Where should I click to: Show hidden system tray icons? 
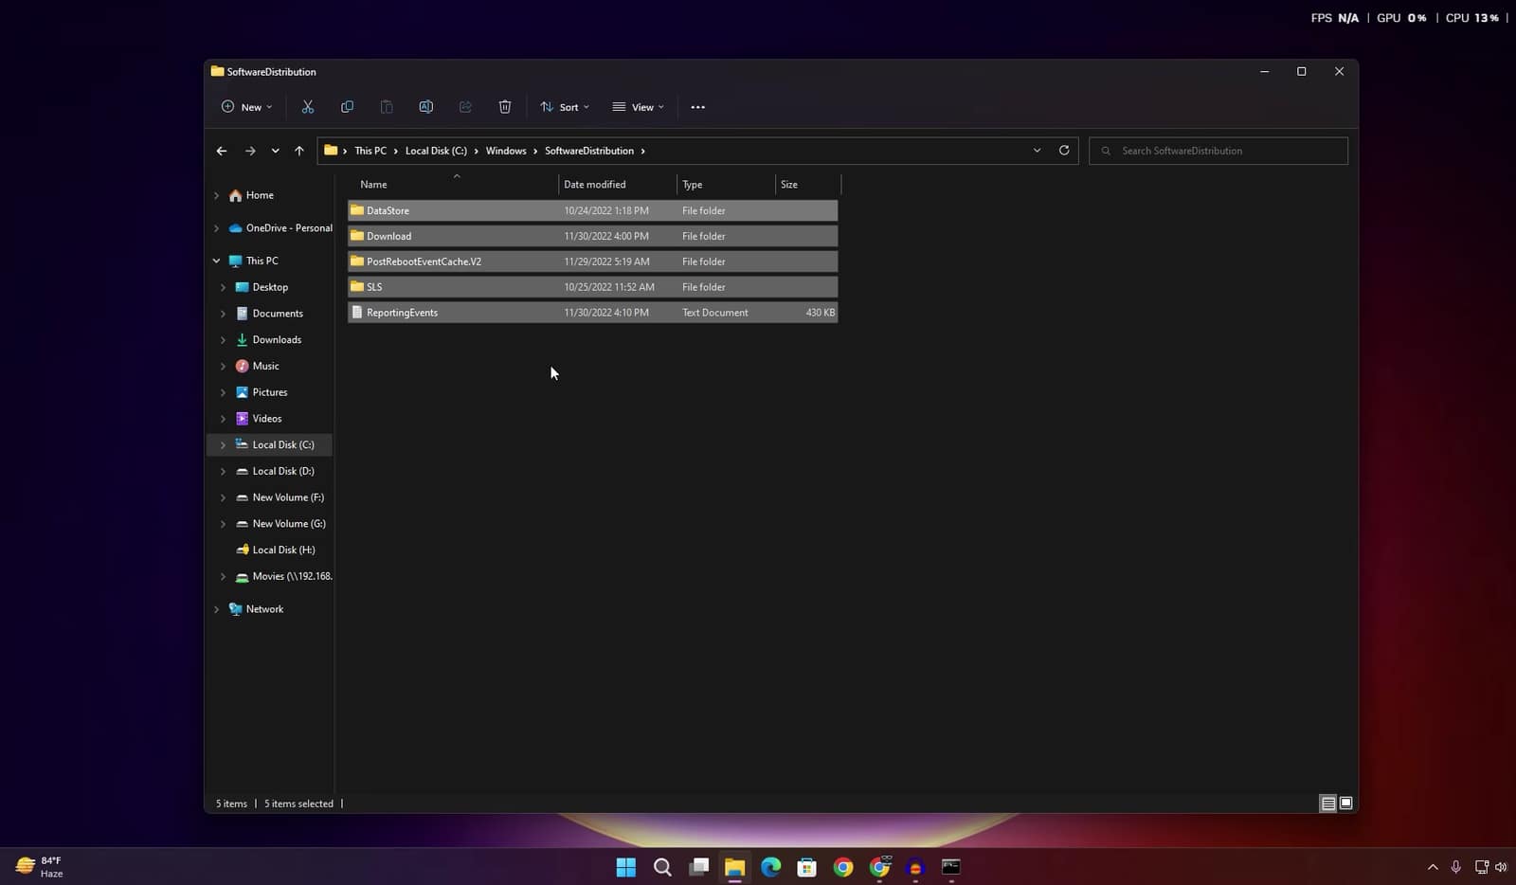pos(1433,867)
